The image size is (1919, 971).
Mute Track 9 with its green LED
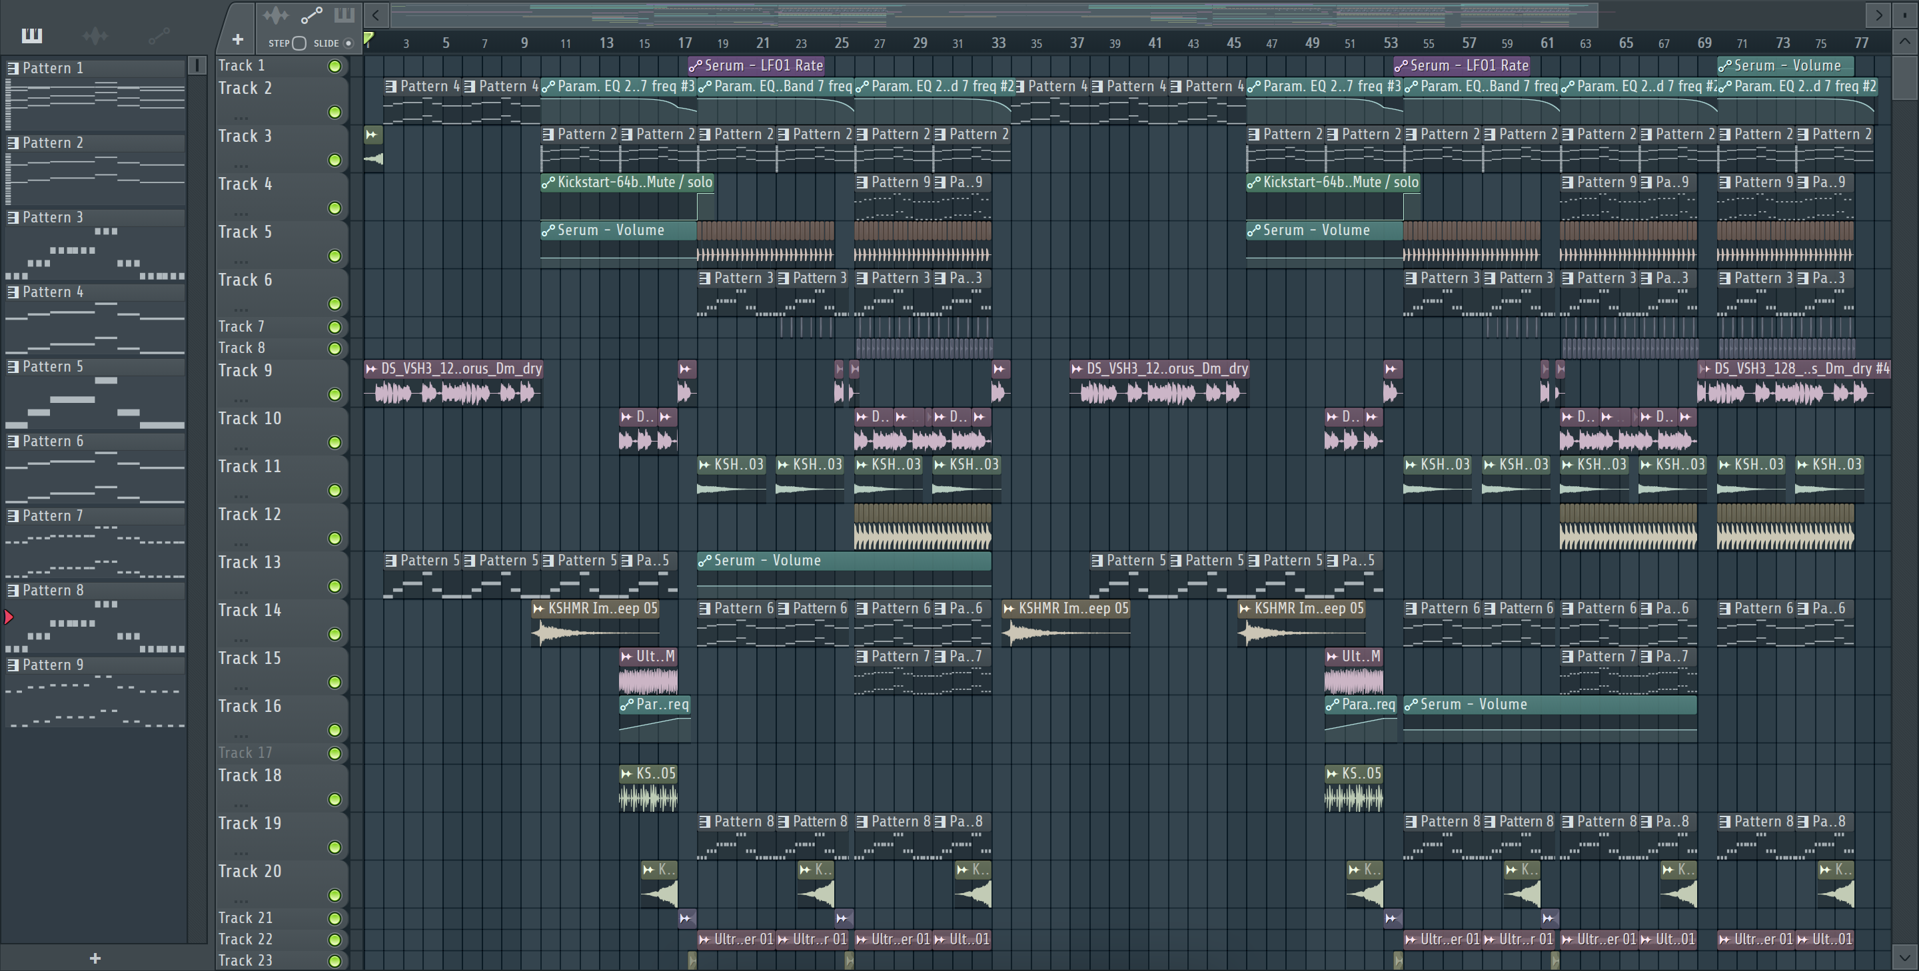pos(335,394)
